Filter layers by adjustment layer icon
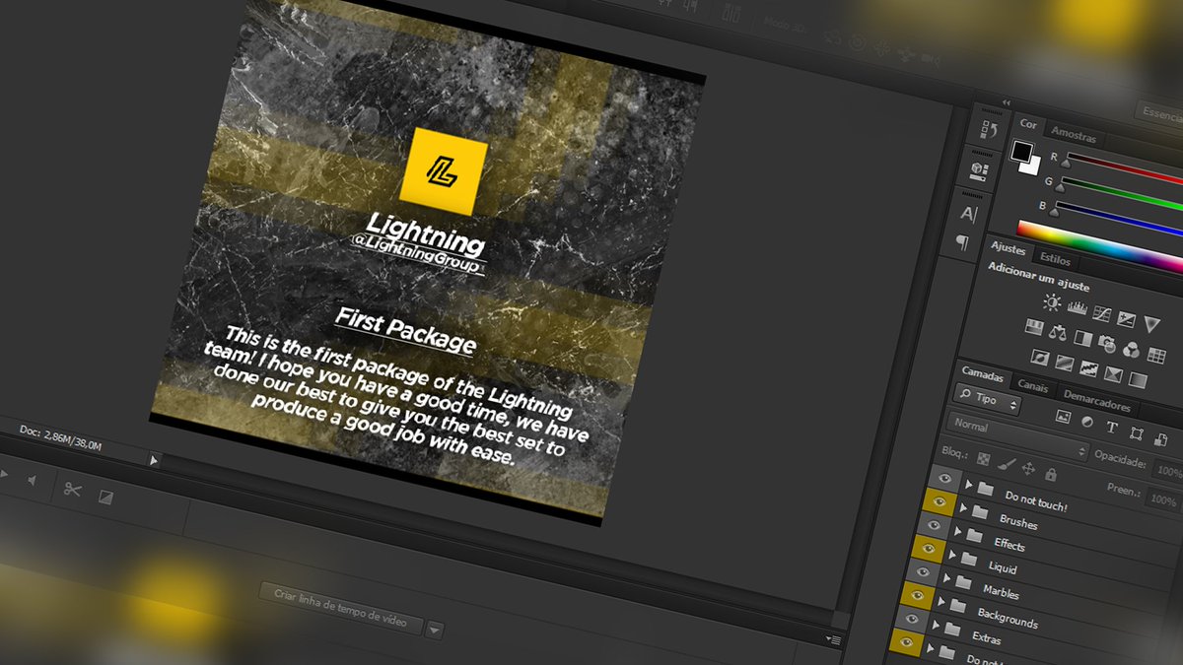 pos(1087,422)
